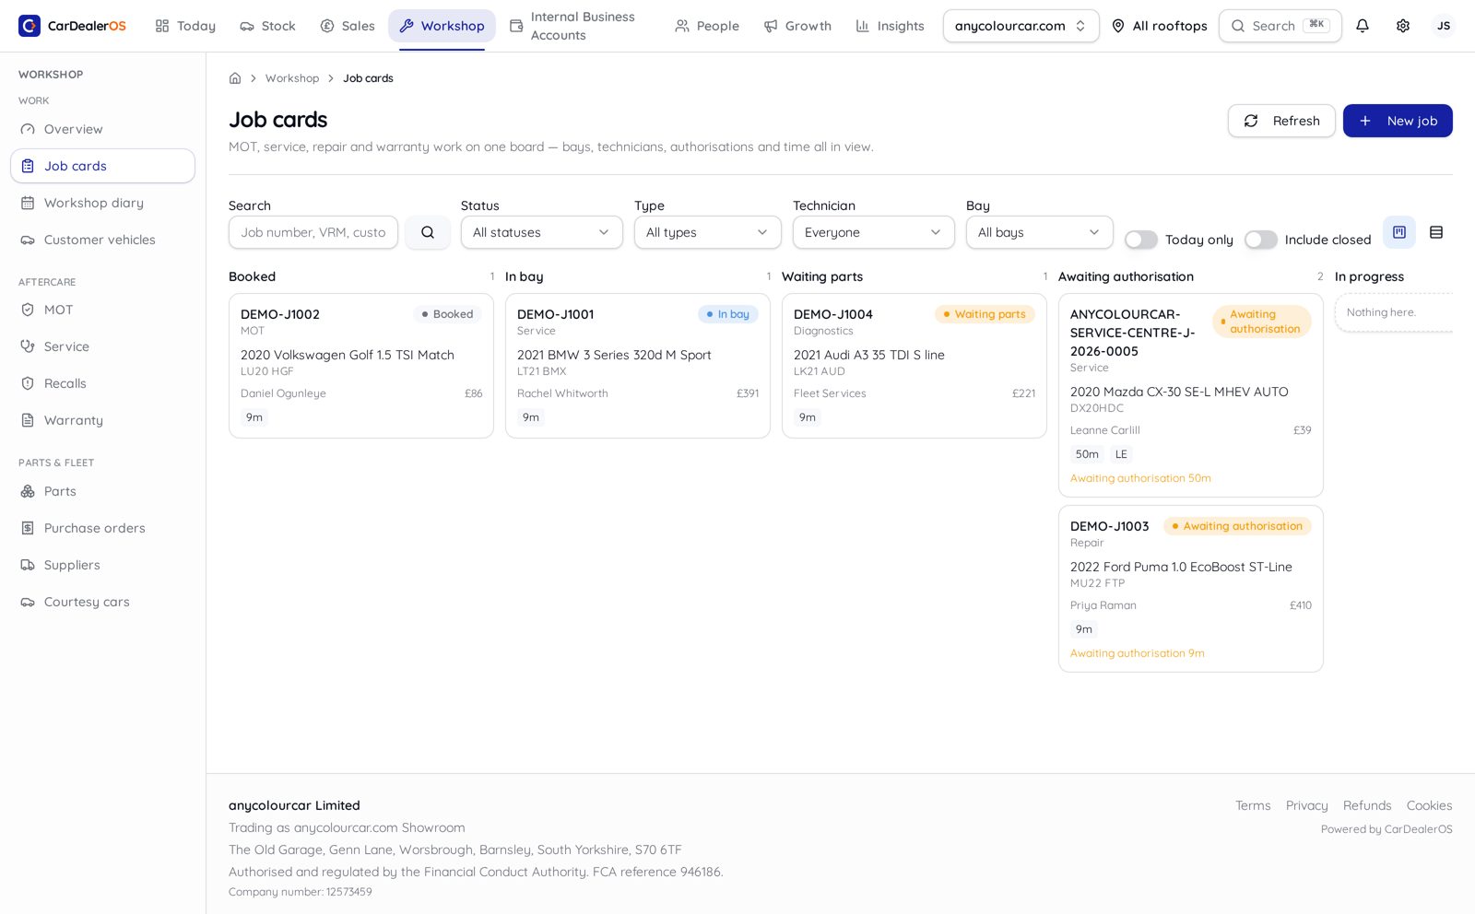Click the MOT shield icon in sidebar
The image size is (1475, 914).
pos(28,310)
